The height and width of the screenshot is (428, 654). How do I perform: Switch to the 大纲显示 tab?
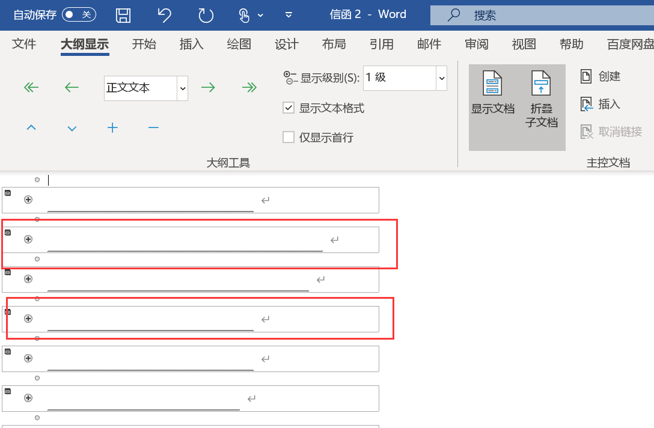[x=85, y=44]
